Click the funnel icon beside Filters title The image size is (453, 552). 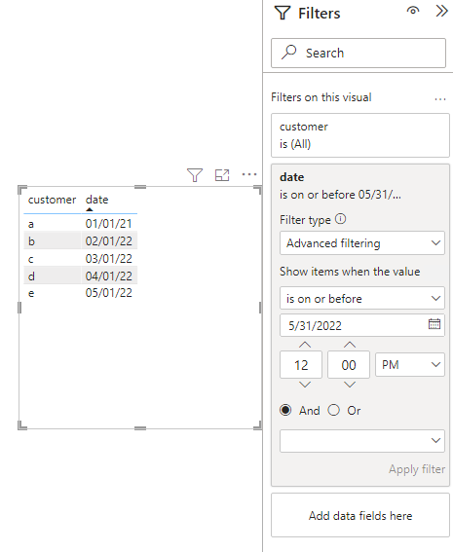283,13
